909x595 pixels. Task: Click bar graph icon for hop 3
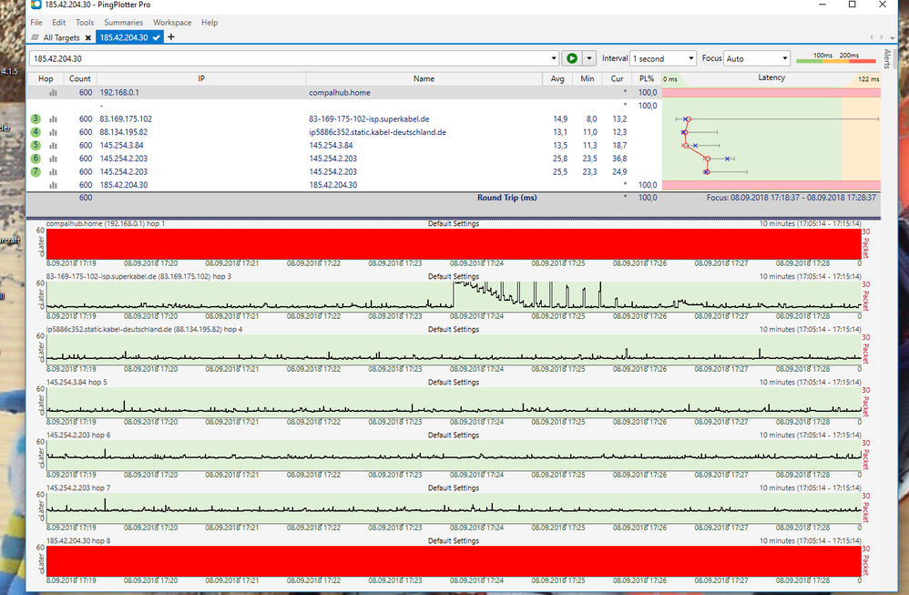[x=53, y=119]
